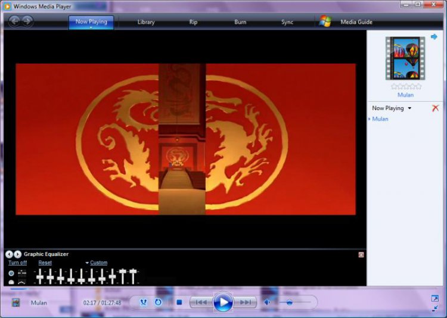Click the blue arrow in the list pane corner
The height and width of the screenshot is (318, 447).
(x=434, y=37)
